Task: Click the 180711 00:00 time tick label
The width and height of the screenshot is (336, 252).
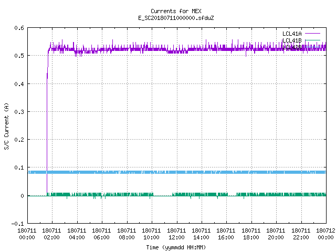Action: pos(27,234)
